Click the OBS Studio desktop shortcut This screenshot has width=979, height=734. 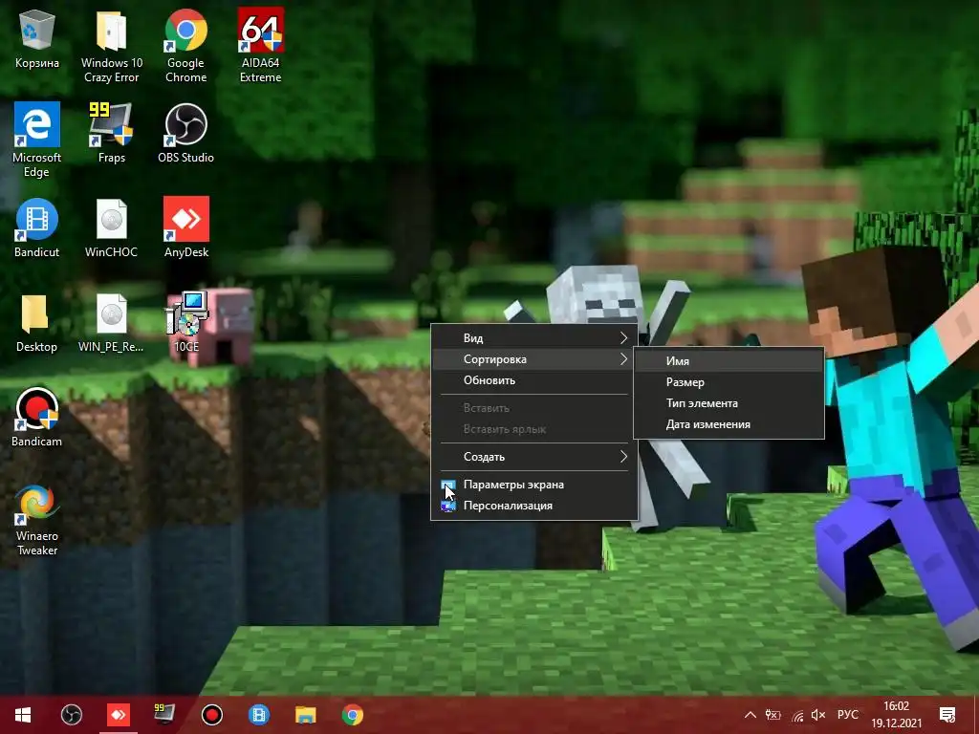coord(186,132)
